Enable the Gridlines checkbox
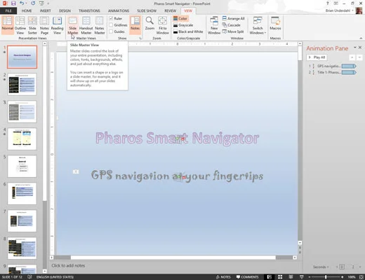This screenshot has height=280, width=365. (111, 25)
